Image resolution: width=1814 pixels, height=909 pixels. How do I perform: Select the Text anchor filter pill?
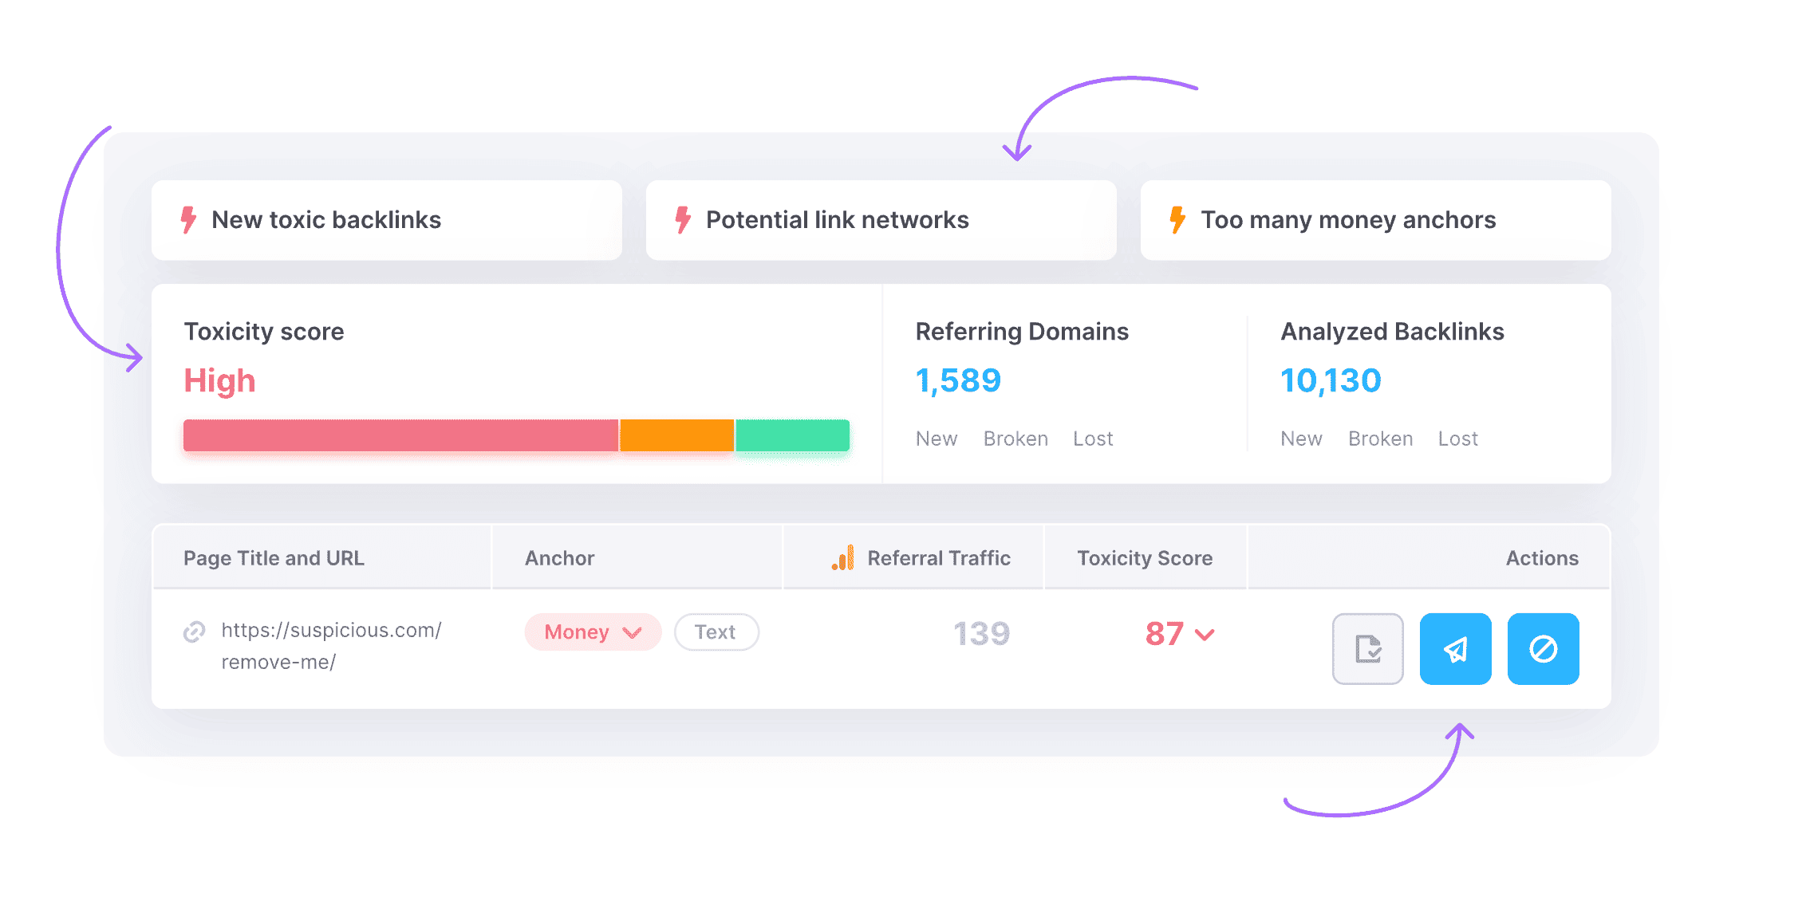716,632
